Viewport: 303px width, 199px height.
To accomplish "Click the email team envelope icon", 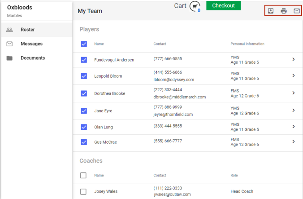I will [x=296, y=11].
